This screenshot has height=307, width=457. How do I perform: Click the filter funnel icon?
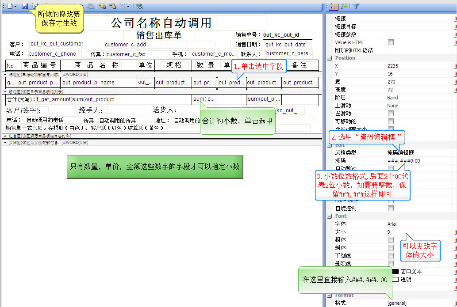356,6
